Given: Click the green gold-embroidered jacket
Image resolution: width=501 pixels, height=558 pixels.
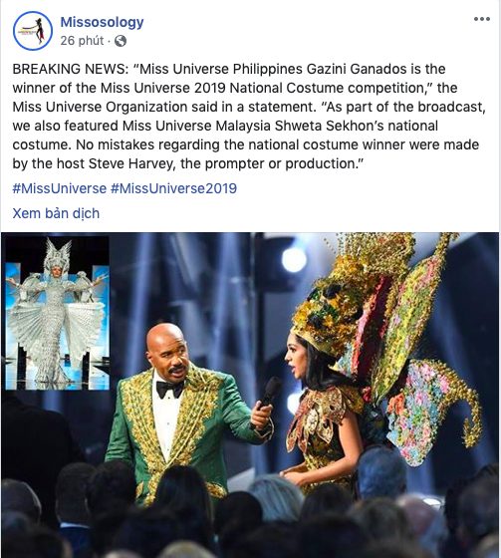Looking at the screenshot, I should [185, 430].
